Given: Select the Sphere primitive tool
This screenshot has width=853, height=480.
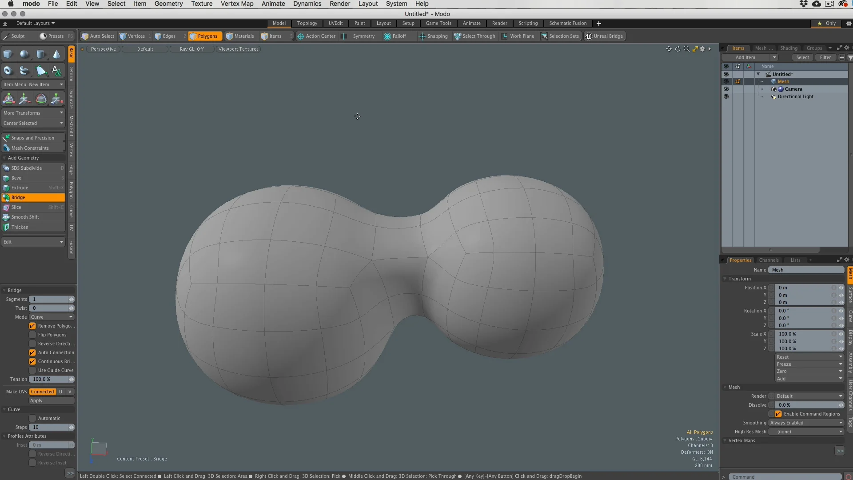Looking at the screenshot, I should (x=24, y=54).
